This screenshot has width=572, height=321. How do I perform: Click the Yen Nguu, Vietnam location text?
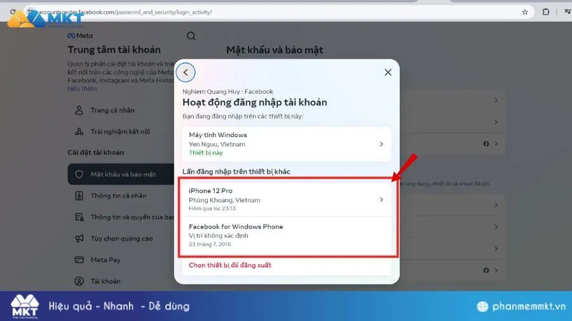pos(217,144)
